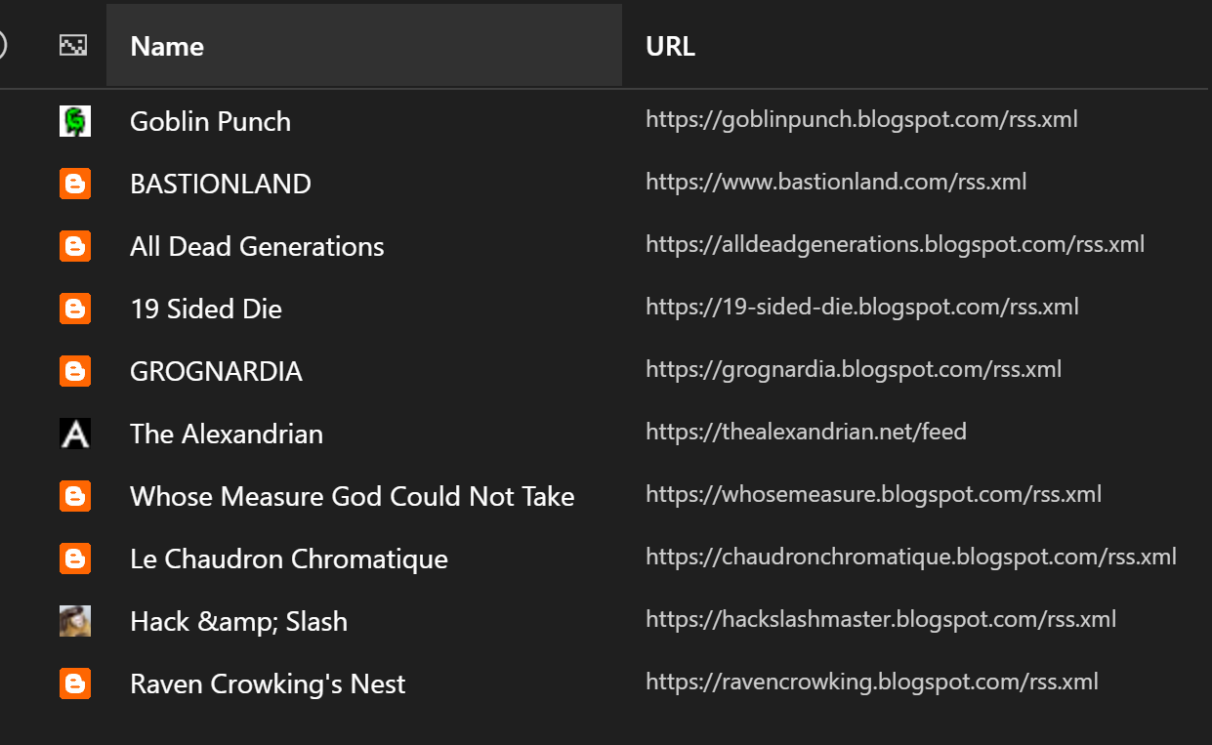Click the grognardia.blogspot.com rss URL
Screen dimensions: 1212x745
click(x=854, y=369)
